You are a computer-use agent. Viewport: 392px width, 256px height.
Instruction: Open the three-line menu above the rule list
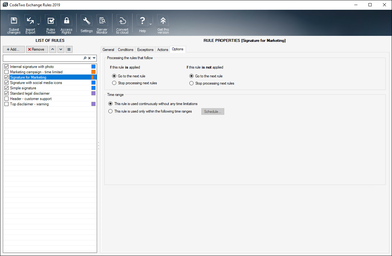pos(69,49)
